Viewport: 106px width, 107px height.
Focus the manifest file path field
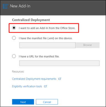48,45
